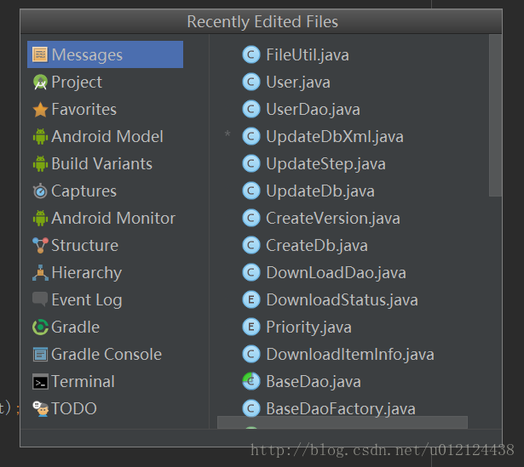Select UserDao.java file name
Viewport: 524px width, 467px height.
point(313,110)
